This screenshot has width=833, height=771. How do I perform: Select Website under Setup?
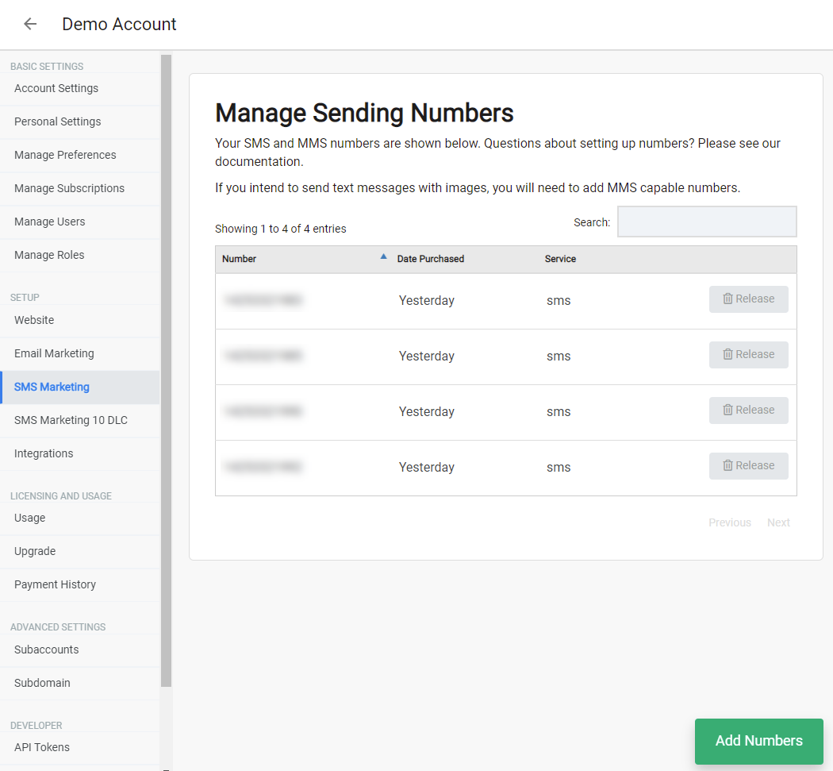pyautogui.click(x=79, y=320)
